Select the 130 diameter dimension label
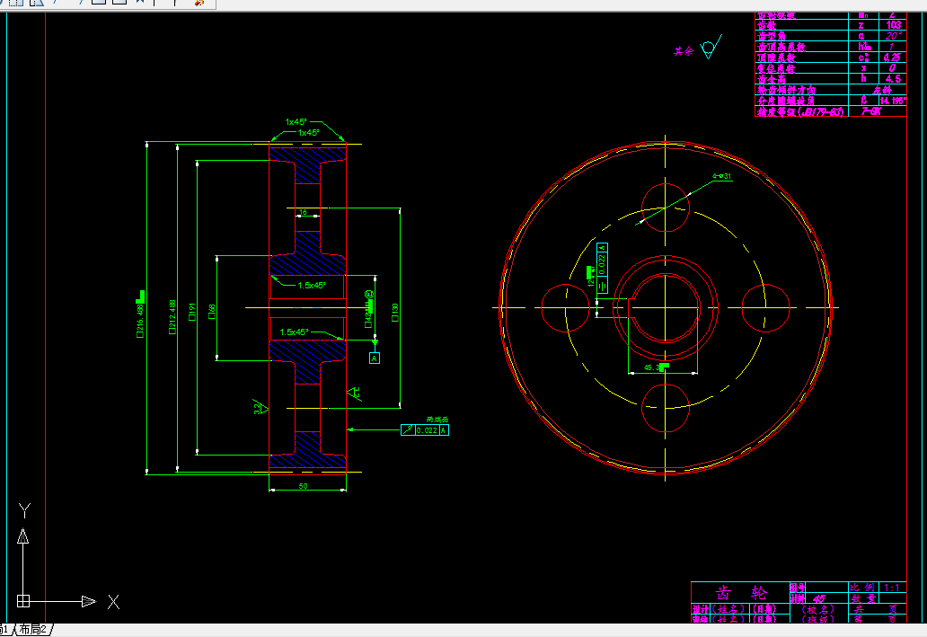 pos(395,312)
